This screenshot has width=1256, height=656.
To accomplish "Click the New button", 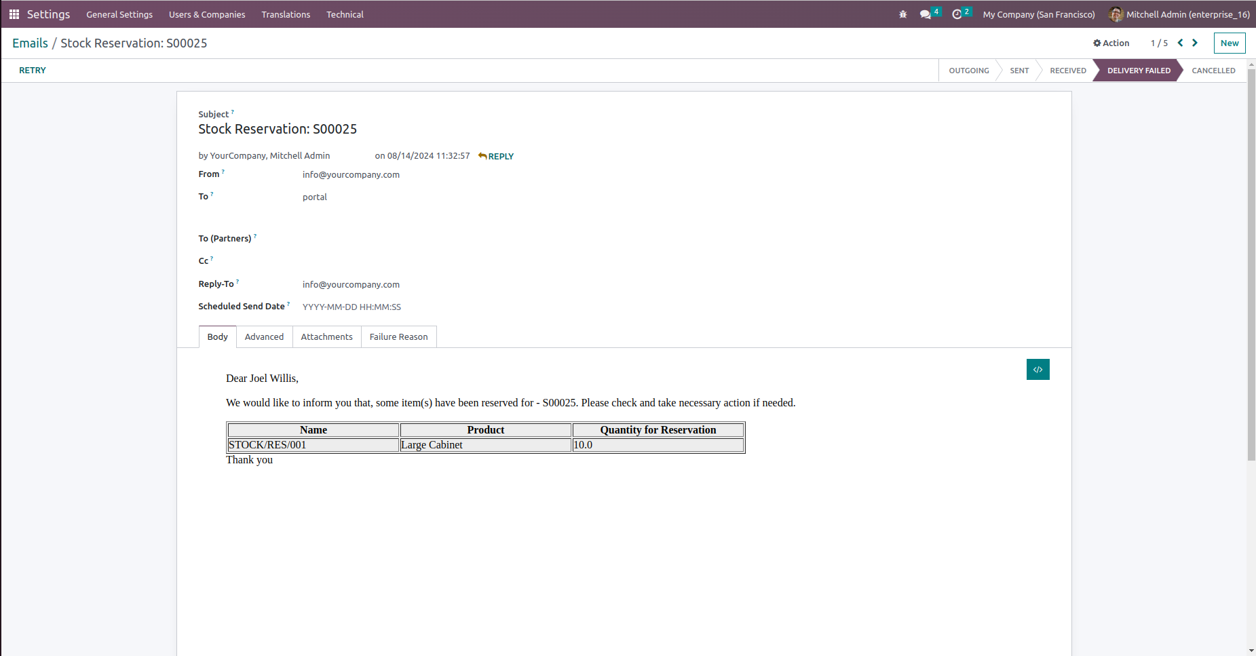I will point(1230,43).
